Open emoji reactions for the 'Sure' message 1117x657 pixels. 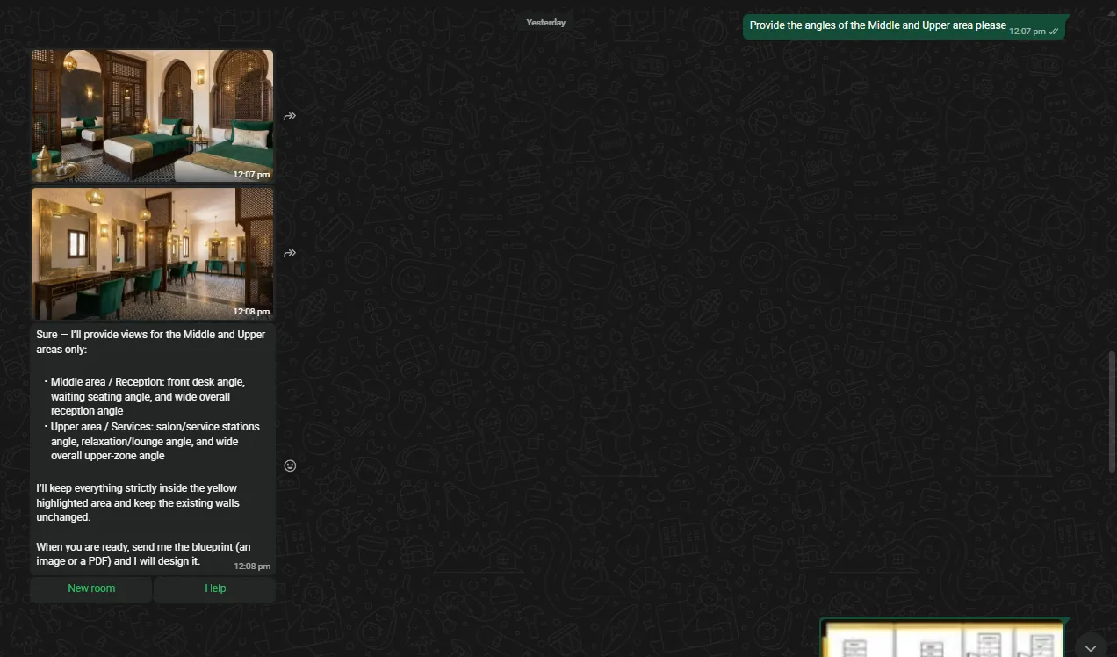[291, 466]
